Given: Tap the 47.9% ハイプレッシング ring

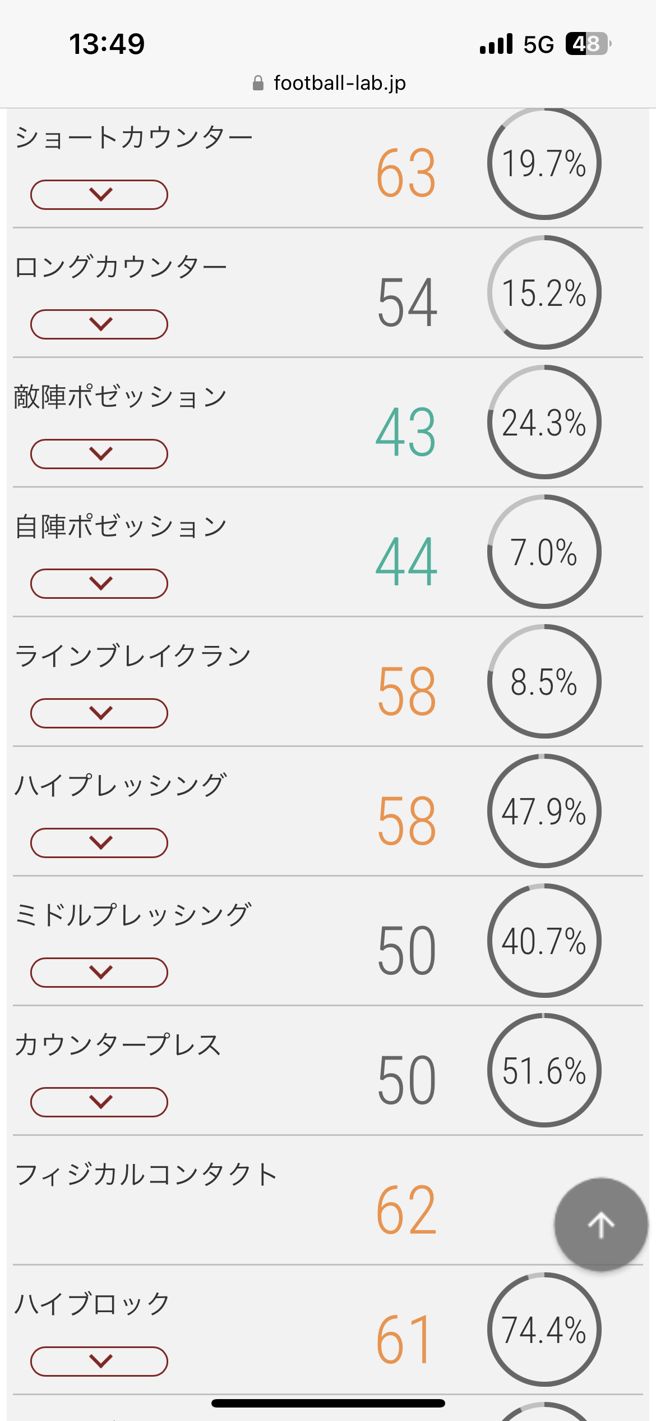Looking at the screenshot, I should [544, 812].
